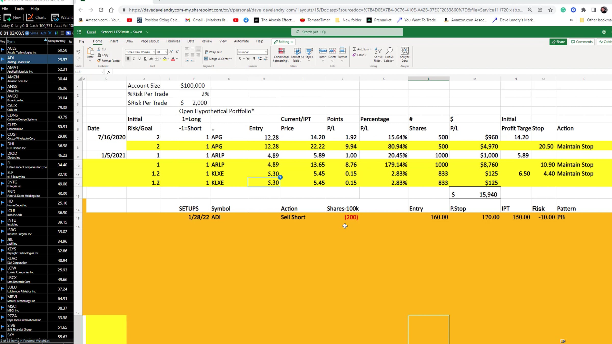Open Conditional Formatting
This screenshot has height=344, width=612.
point(281,55)
